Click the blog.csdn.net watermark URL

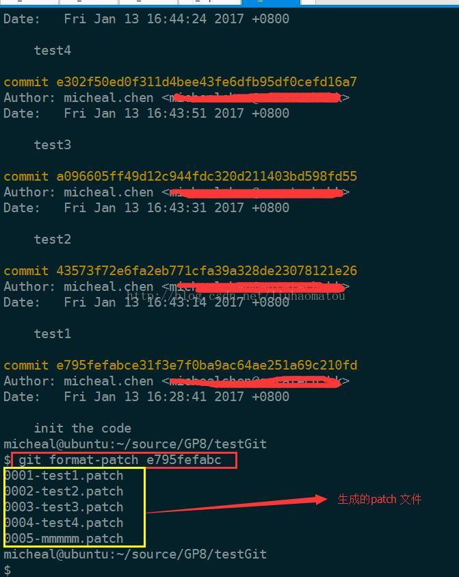(x=236, y=295)
